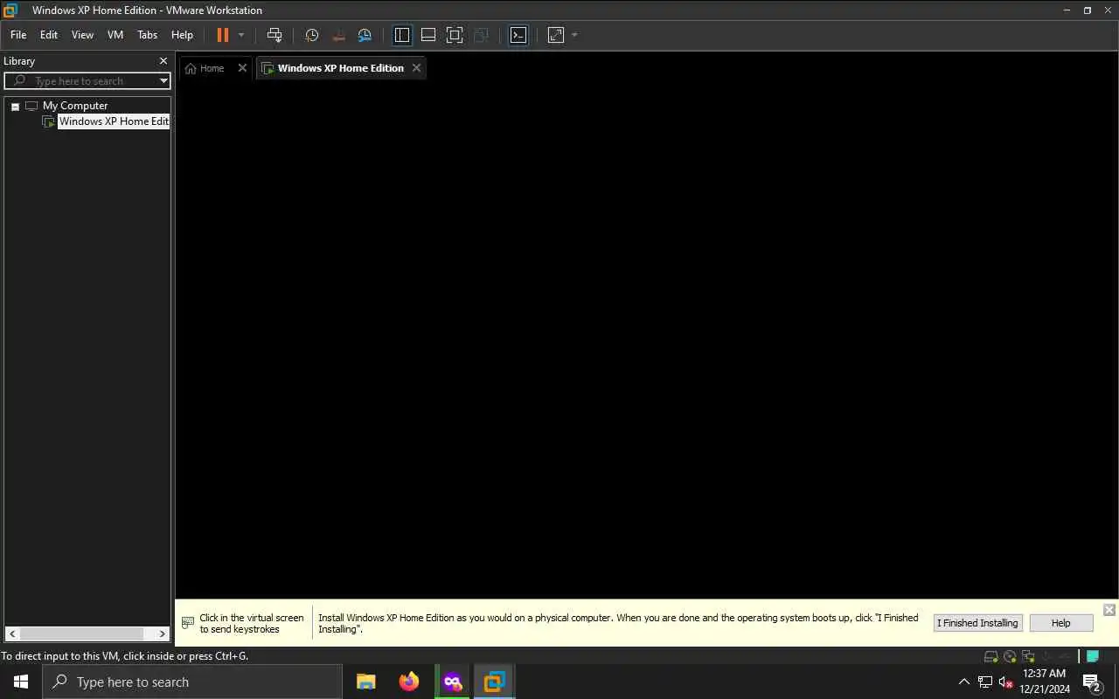The width and height of the screenshot is (1119, 699).
Task: Open the Library search filter dropdown
Action: pos(163,81)
